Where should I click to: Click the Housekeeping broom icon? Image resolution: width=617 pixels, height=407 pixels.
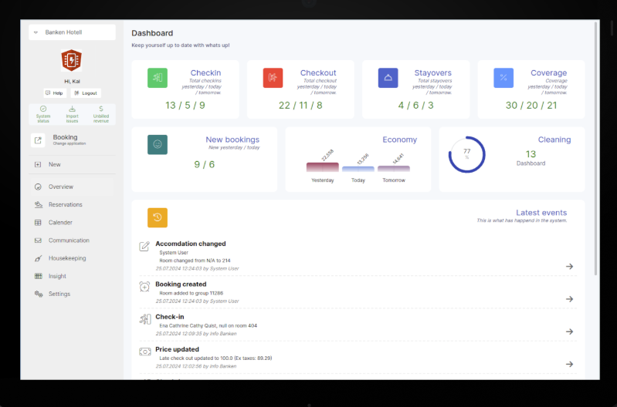click(38, 258)
